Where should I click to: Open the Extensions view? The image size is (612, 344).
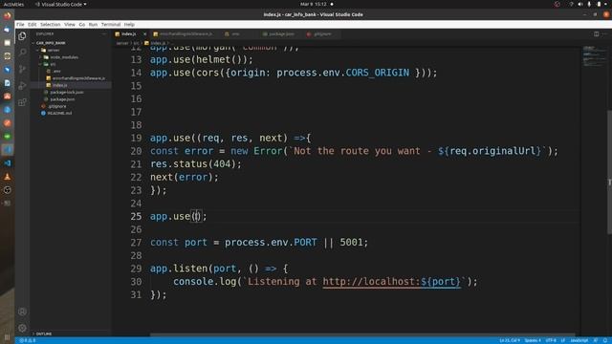pos(22,102)
